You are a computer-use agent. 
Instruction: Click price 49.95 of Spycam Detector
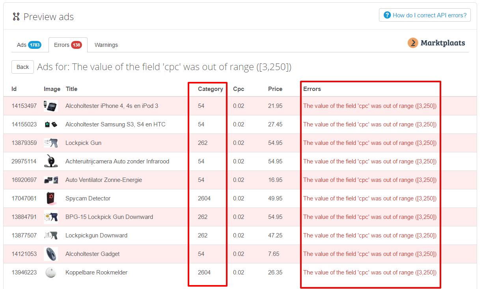275,198
